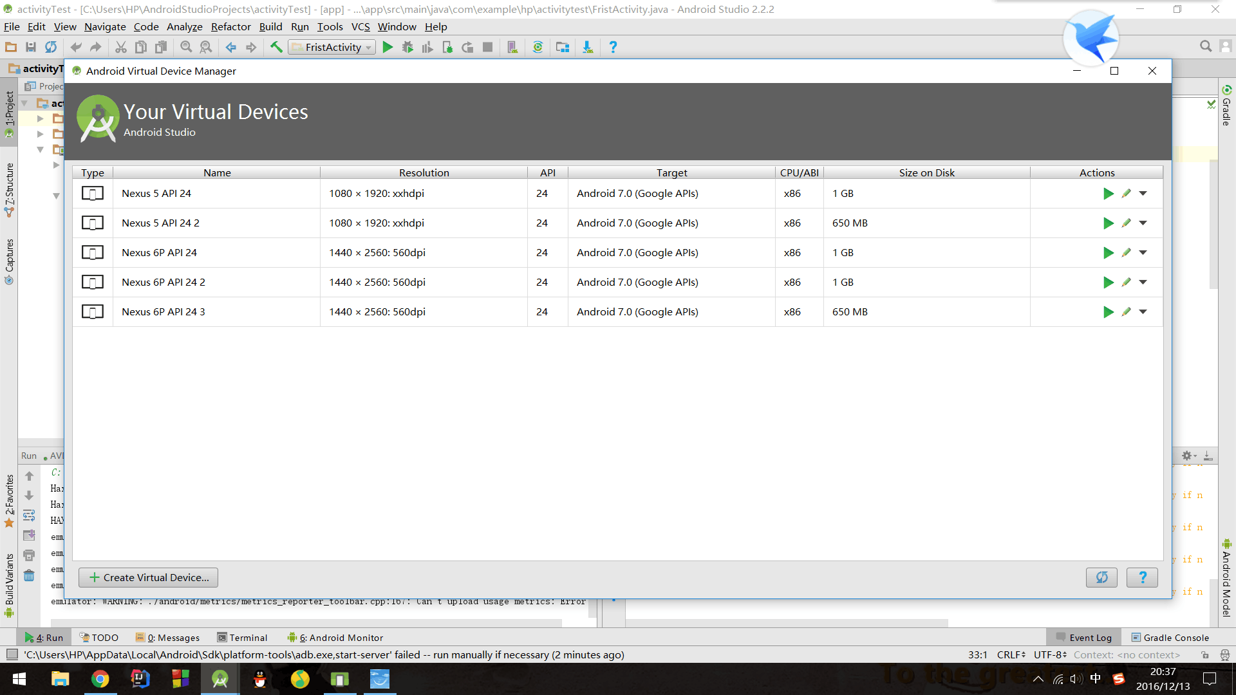Change UTF-8 file encoding in status bar
The image size is (1236, 695).
[x=1050, y=655]
